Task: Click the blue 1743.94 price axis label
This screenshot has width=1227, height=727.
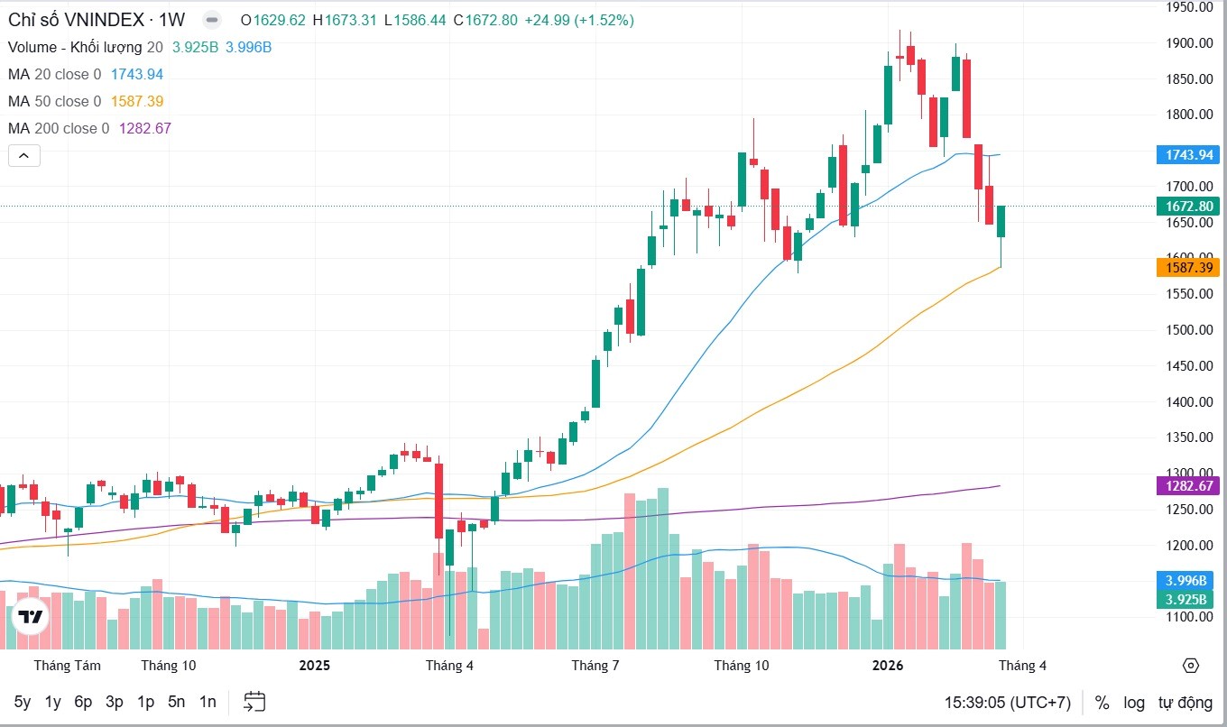Action: click(1187, 155)
